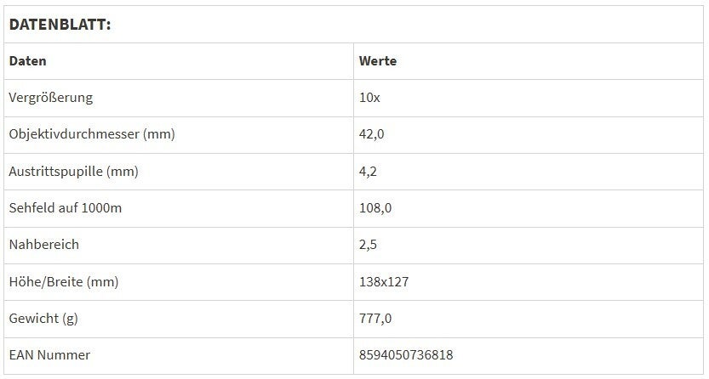Select the Nahbereich row label
The width and height of the screenshot is (709, 379).
43,245
